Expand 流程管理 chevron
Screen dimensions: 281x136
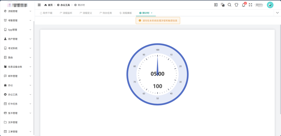coord(30,11)
